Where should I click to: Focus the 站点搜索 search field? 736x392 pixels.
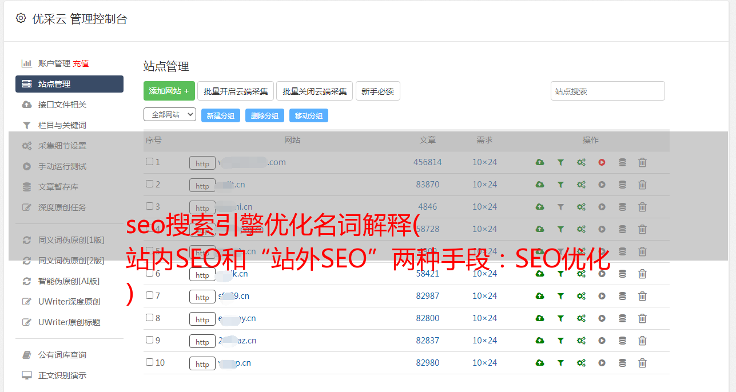pyautogui.click(x=608, y=91)
